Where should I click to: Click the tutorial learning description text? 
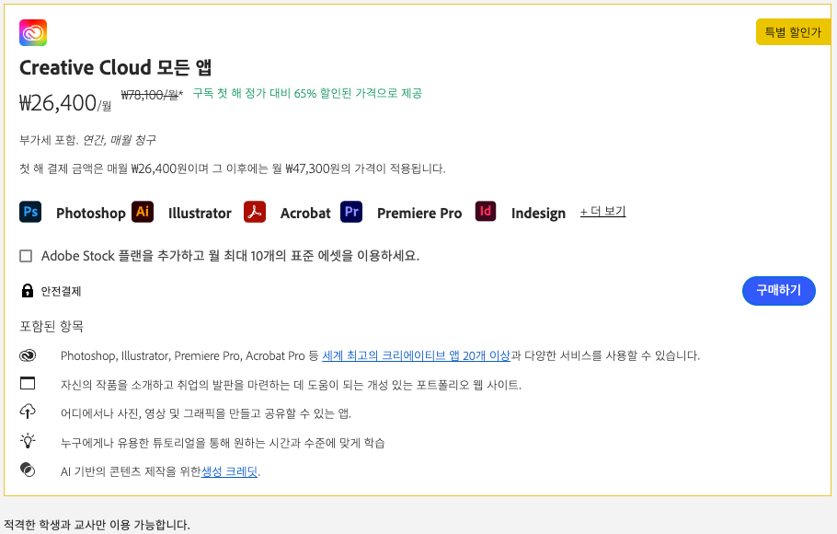coord(223,443)
